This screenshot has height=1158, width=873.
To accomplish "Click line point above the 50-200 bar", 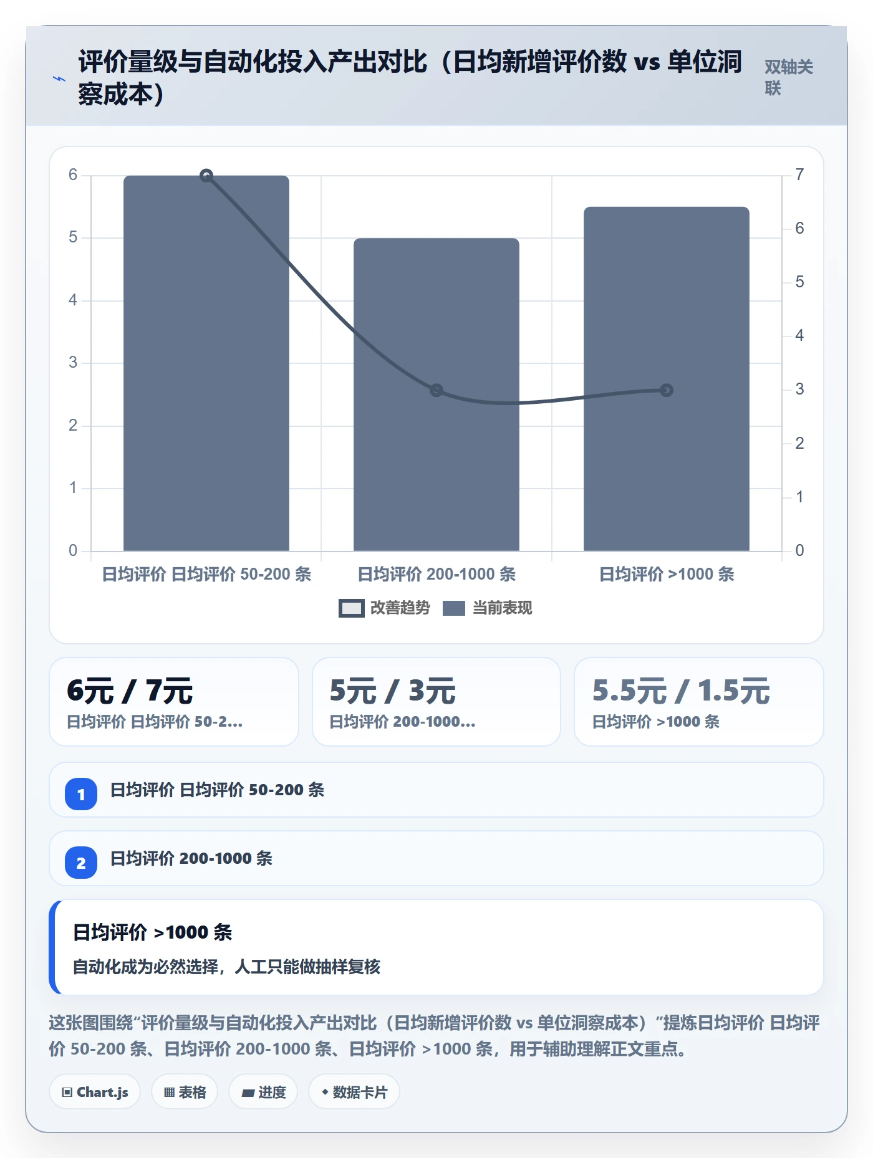I will pyautogui.click(x=206, y=176).
